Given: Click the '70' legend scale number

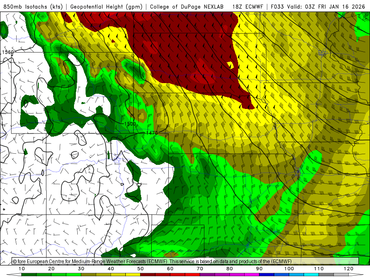Looking at the screenshot, I should [x=200, y=269].
